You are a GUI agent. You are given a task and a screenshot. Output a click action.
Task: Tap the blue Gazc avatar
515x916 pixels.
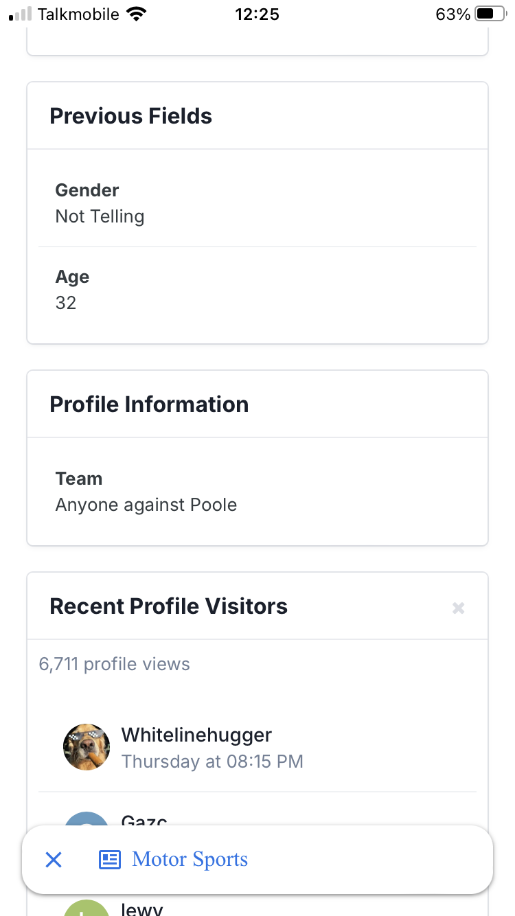tap(87, 822)
